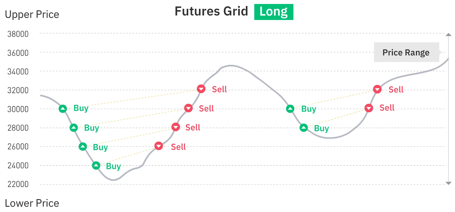Click the rightmost green Buy marker at 30000

(290, 109)
